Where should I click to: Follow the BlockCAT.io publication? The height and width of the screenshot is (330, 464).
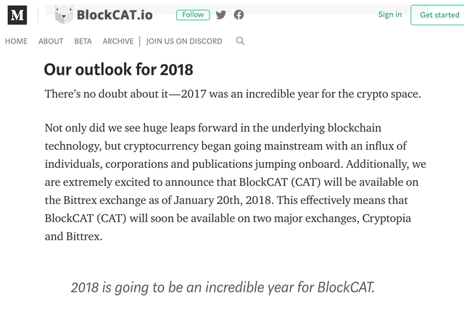point(193,15)
